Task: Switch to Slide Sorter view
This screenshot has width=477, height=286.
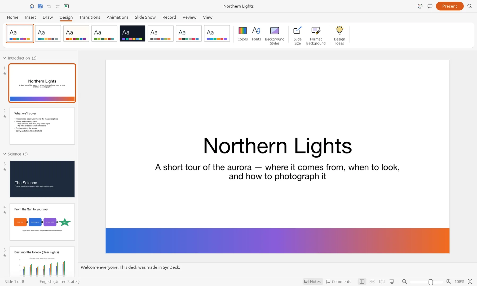Action: (x=372, y=281)
